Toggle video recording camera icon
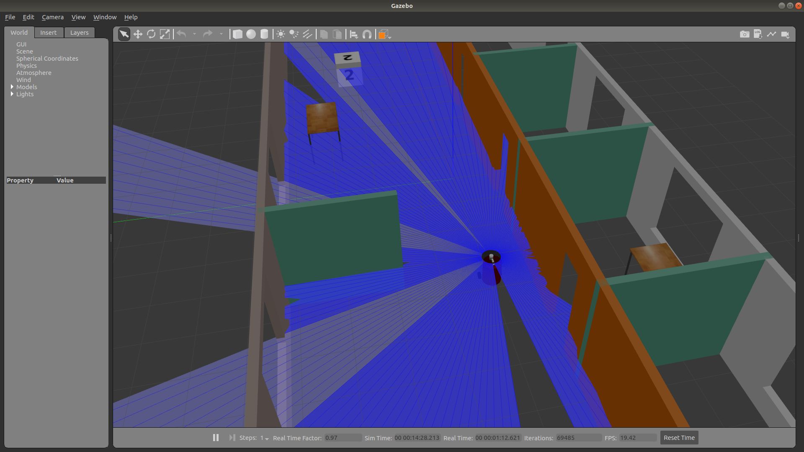 pos(785,34)
